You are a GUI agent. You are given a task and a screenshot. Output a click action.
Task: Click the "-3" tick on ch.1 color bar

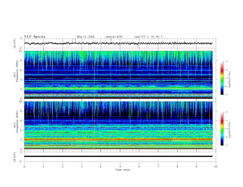point(226,61)
